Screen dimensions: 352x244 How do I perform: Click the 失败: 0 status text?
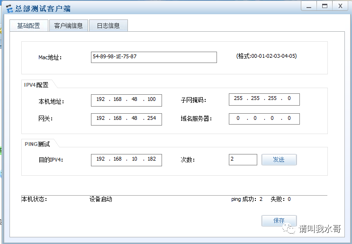click(280, 199)
